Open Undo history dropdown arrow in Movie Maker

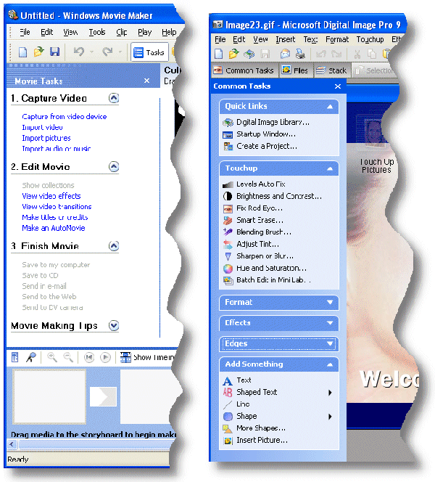(x=91, y=52)
